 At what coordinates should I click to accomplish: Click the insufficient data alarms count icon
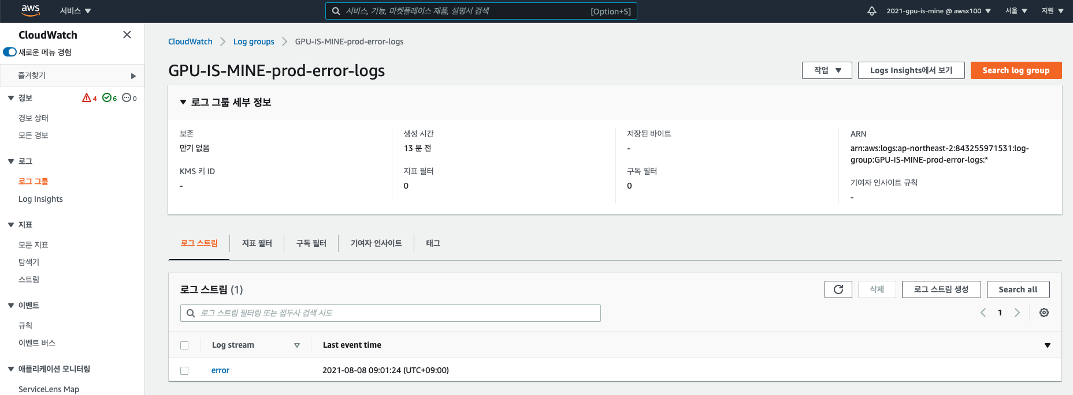click(x=129, y=98)
